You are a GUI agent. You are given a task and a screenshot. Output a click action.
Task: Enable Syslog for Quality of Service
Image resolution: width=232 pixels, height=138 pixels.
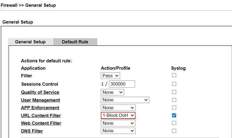coord(174,92)
